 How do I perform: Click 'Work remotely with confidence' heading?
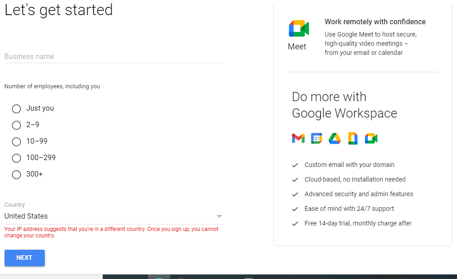pos(375,22)
